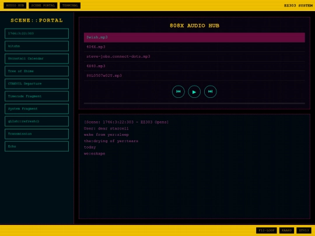Image resolution: width=315 pixels, height=236 pixels.
Task: Open the kitchn scene
Action: [x=37, y=46]
